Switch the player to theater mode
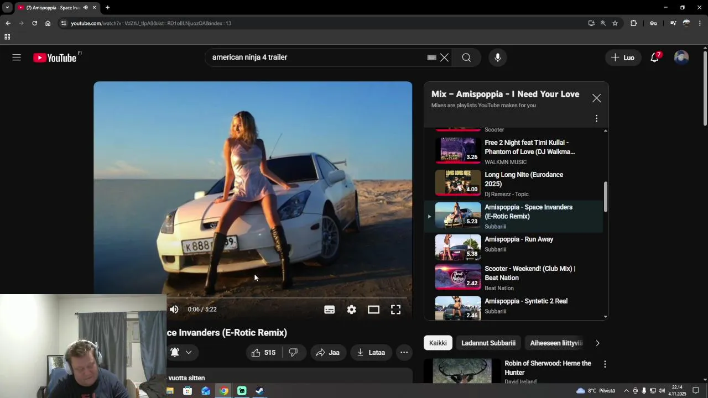The image size is (708, 398). click(x=374, y=310)
